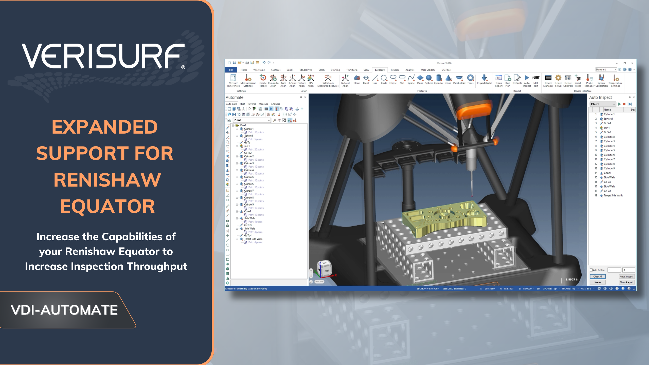Choose the Spline feature tool
The width and height of the screenshot is (649, 365).
[x=411, y=79]
